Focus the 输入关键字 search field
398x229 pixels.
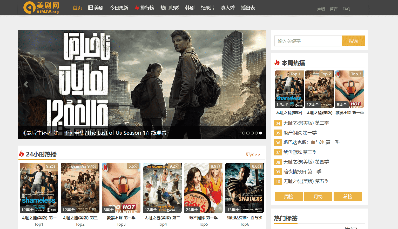click(x=308, y=41)
